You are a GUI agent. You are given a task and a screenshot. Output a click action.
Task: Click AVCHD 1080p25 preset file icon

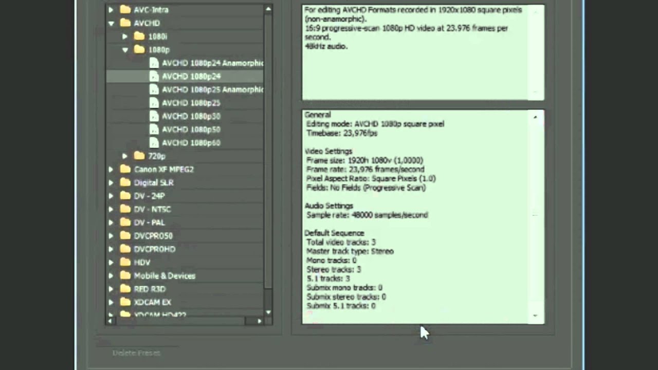[154, 103]
